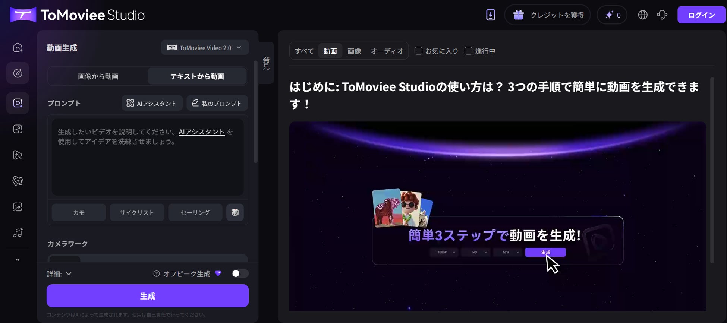Expand the 詳細 settings chevron

click(x=69, y=274)
